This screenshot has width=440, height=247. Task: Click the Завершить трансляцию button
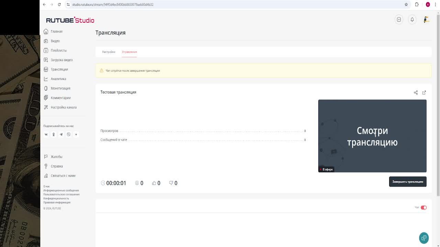point(408,182)
